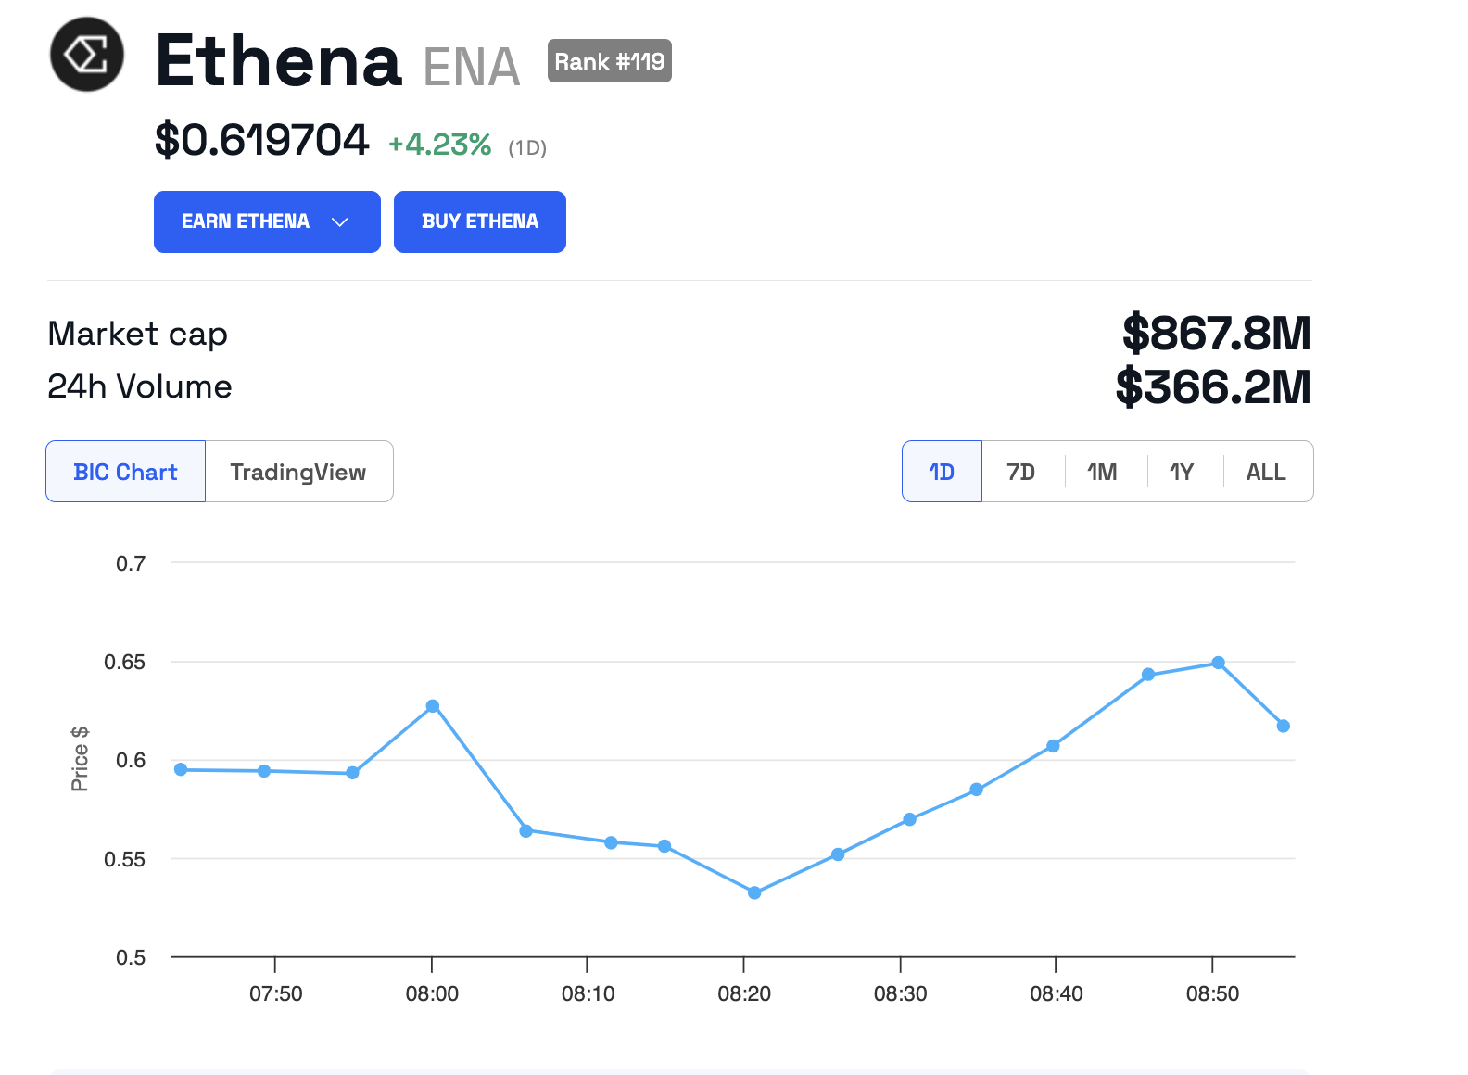Viewport: 1468px width, 1075px height.
Task: Select the ALL time range
Action: click(1266, 472)
